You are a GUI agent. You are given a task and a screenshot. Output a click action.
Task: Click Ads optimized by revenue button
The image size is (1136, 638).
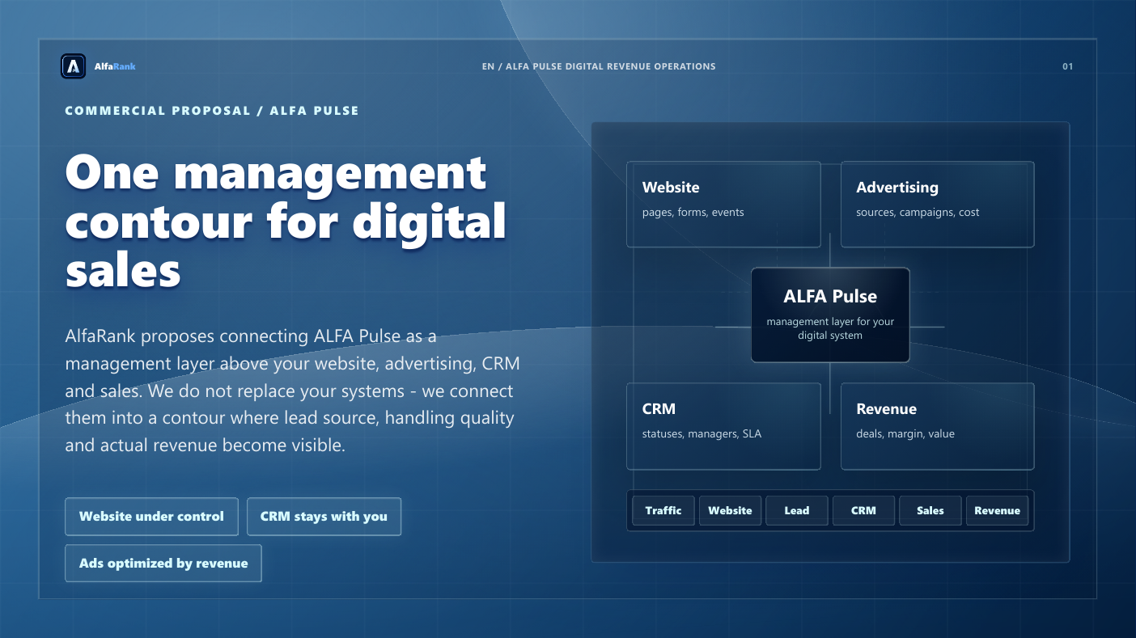pyautogui.click(x=163, y=563)
